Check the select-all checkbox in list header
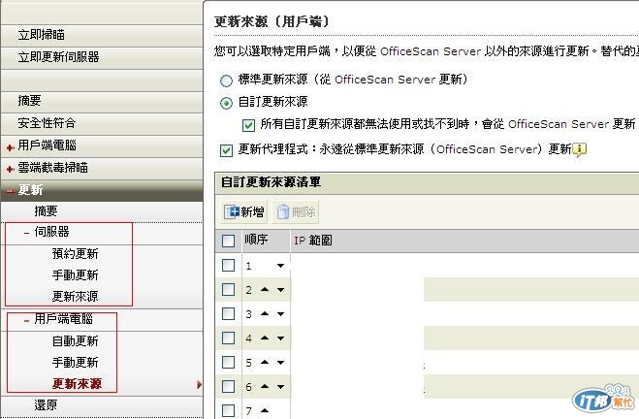The width and height of the screenshot is (639, 419). pos(228,241)
